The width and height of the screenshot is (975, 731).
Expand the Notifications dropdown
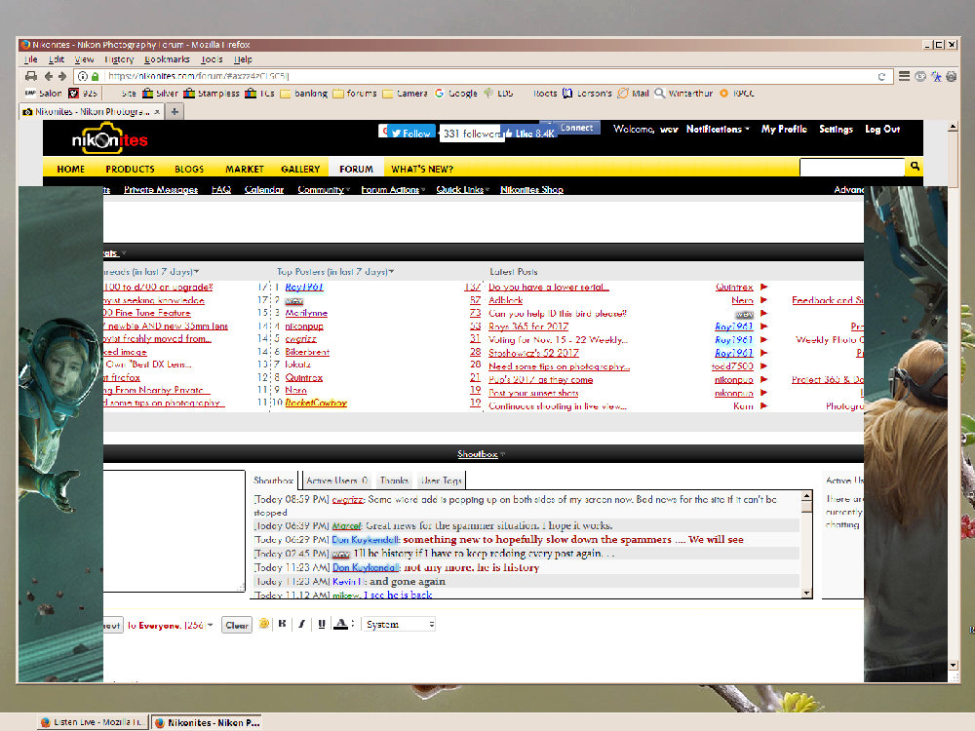[x=718, y=130]
